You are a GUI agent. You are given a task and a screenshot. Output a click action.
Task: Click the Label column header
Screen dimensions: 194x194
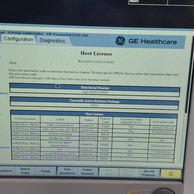click(x=60, y=119)
